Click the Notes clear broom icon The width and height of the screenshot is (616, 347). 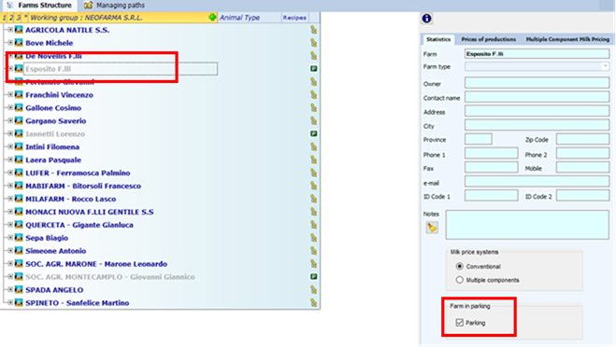(432, 228)
